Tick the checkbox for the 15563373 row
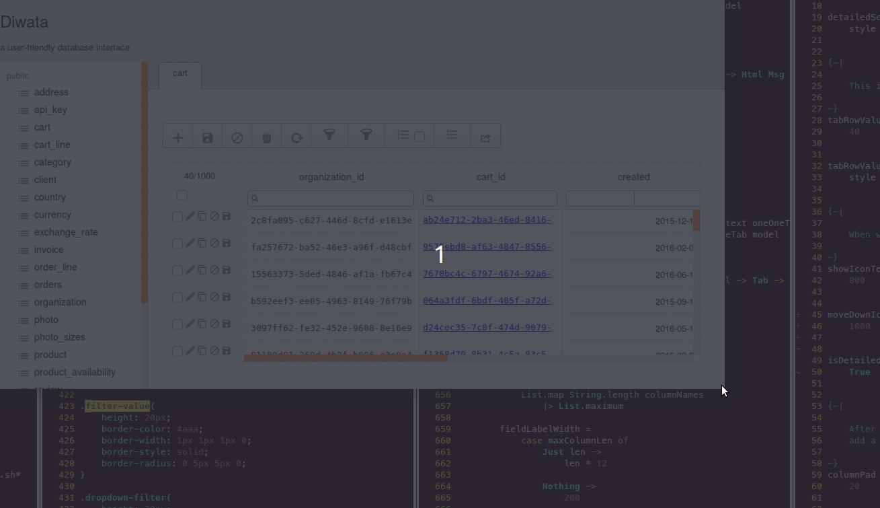880x508 pixels. point(177,270)
